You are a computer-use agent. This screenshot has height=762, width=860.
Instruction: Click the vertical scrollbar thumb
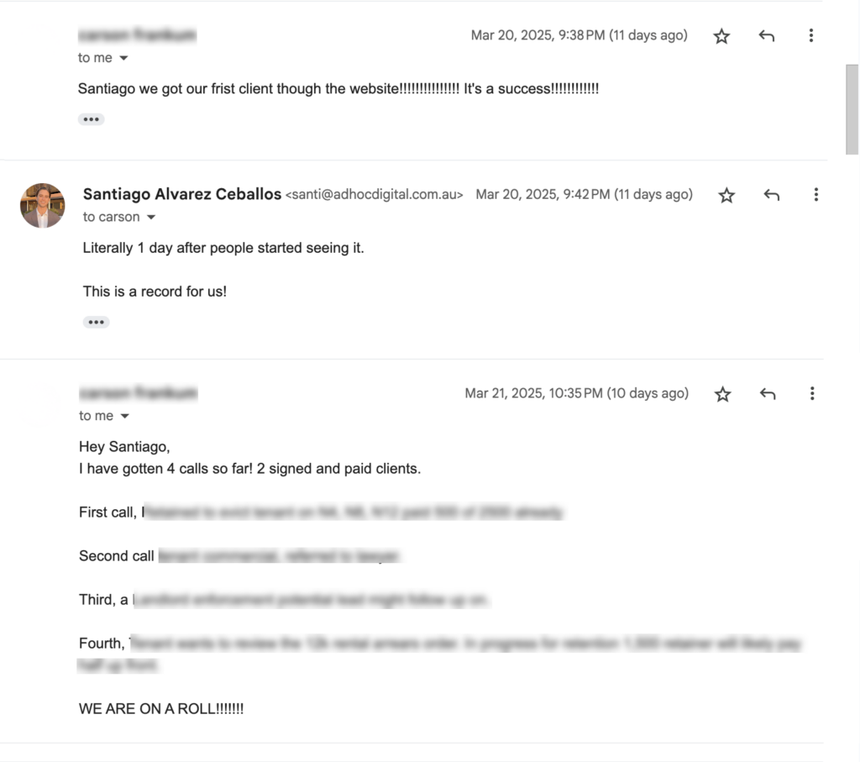pyautogui.click(x=852, y=110)
